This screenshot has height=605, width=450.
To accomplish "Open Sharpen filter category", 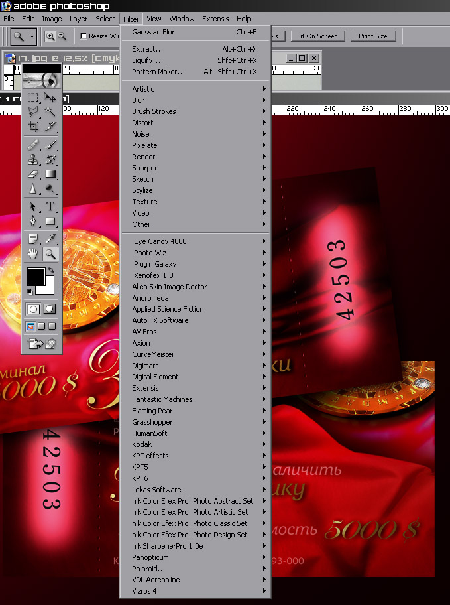I will tap(196, 168).
